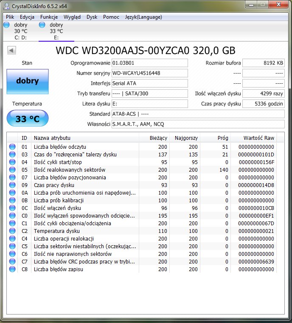Click the 33 °C temperature indicator
The height and width of the screenshot is (323, 292).
coord(28,119)
